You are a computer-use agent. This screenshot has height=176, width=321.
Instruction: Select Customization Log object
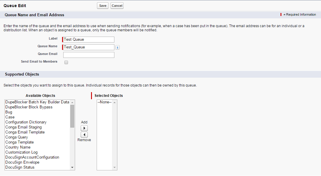pyautogui.click(x=22, y=152)
